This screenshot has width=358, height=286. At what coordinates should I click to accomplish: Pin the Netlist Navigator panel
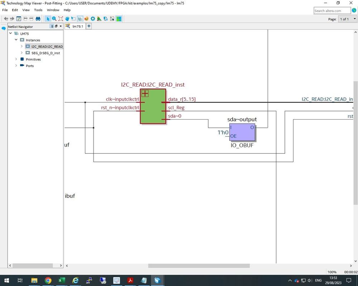(52, 26)
